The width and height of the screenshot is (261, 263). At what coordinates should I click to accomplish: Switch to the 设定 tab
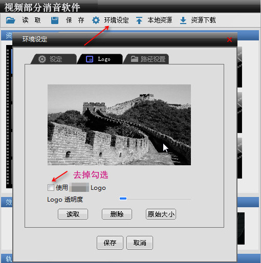[54, 59]
